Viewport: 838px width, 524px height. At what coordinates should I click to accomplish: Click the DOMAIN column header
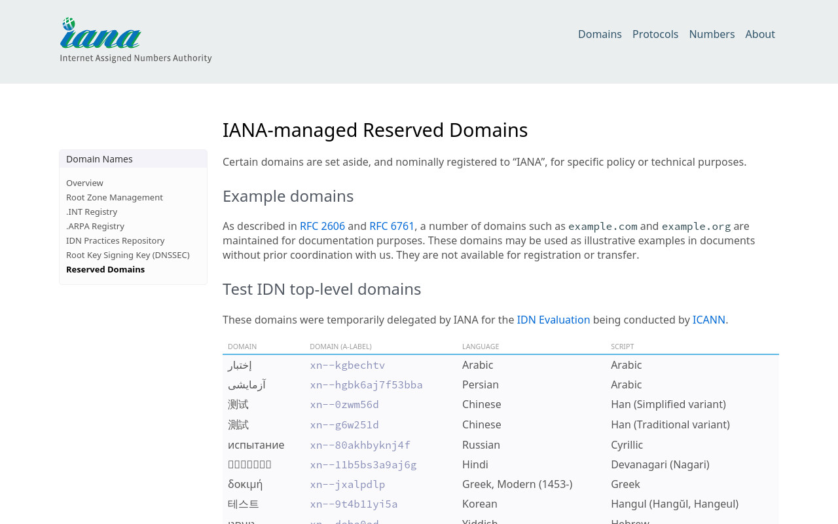pos(242,346)
